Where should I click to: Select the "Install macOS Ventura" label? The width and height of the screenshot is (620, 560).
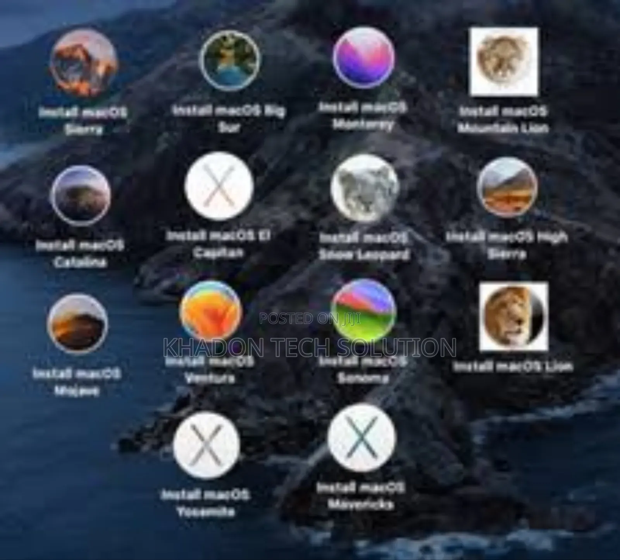coord(210,370)
